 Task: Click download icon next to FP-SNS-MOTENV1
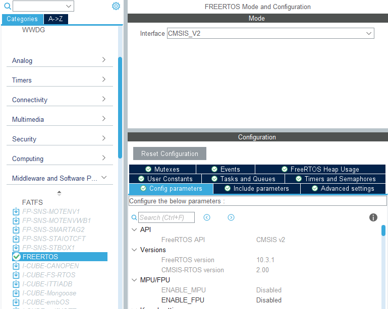click(16, 211)
